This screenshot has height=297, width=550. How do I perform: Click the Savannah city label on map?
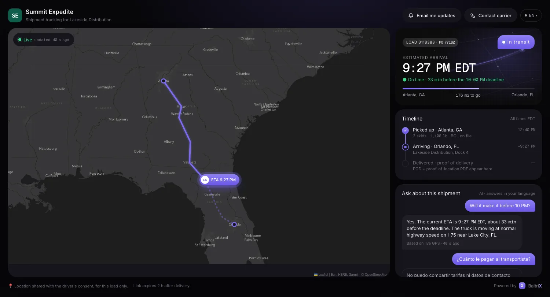point(241,128)
